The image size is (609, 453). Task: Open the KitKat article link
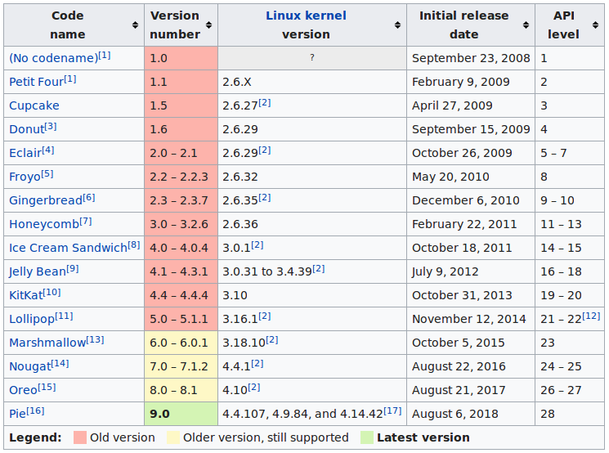(x=26, y=295)
